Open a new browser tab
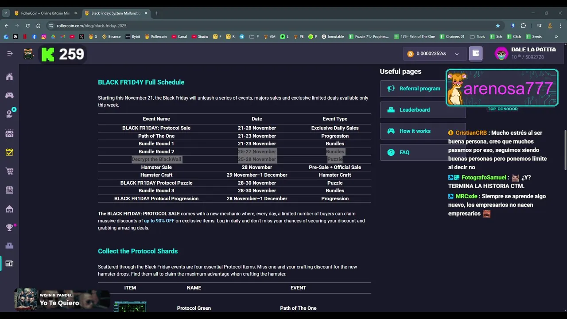Image resolution: width=567 pixels, height=319 pixels. (156, 13)
